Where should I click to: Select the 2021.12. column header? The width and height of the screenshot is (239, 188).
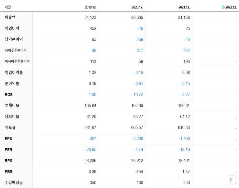click(x=184, y=7)
